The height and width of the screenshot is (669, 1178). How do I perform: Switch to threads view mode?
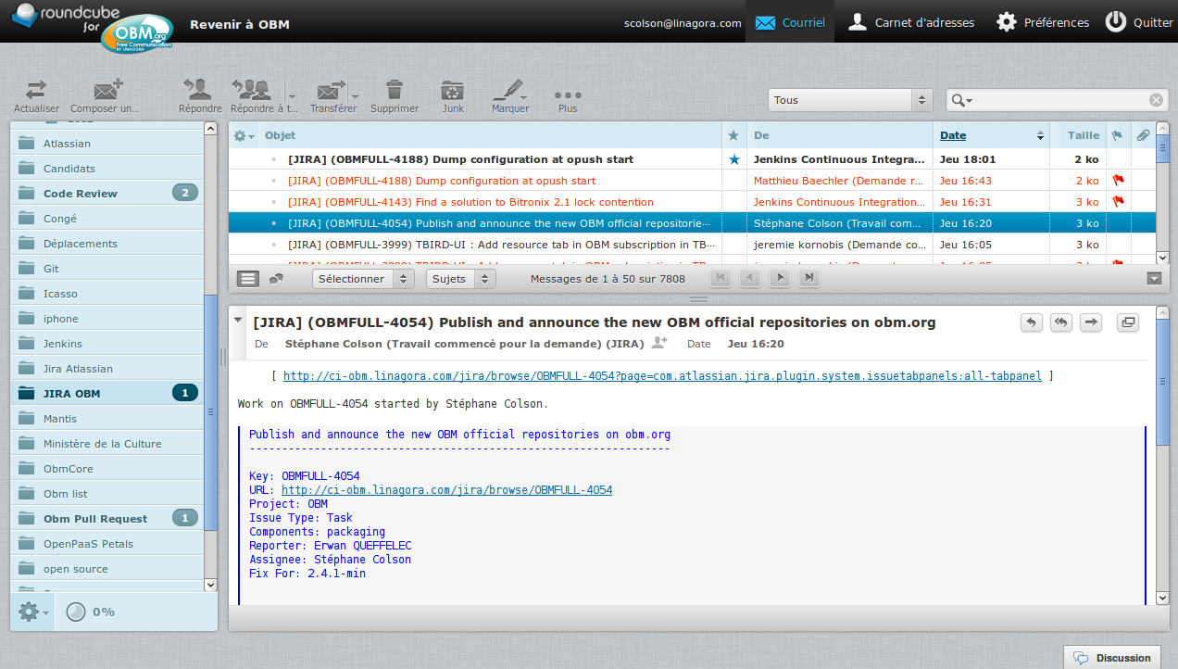pos(276,278)
